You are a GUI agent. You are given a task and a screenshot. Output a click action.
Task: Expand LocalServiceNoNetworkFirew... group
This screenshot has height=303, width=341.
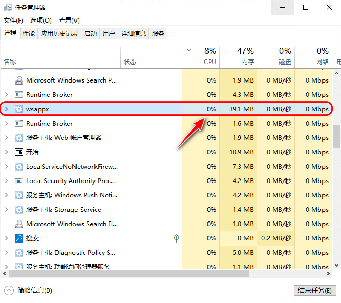7,167
